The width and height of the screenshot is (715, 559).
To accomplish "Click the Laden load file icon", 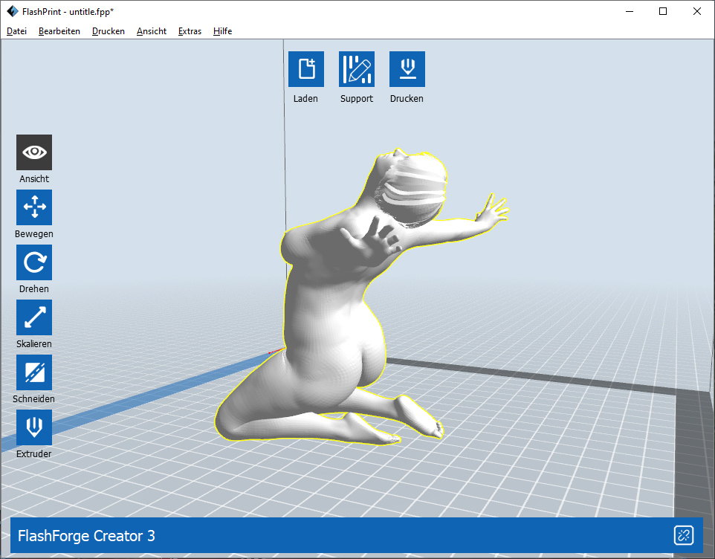I will [306, 69].
